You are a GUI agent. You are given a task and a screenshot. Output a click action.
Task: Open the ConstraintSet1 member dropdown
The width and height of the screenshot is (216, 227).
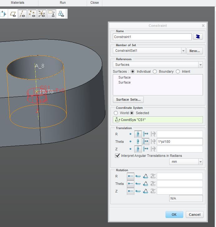[183, 51]
